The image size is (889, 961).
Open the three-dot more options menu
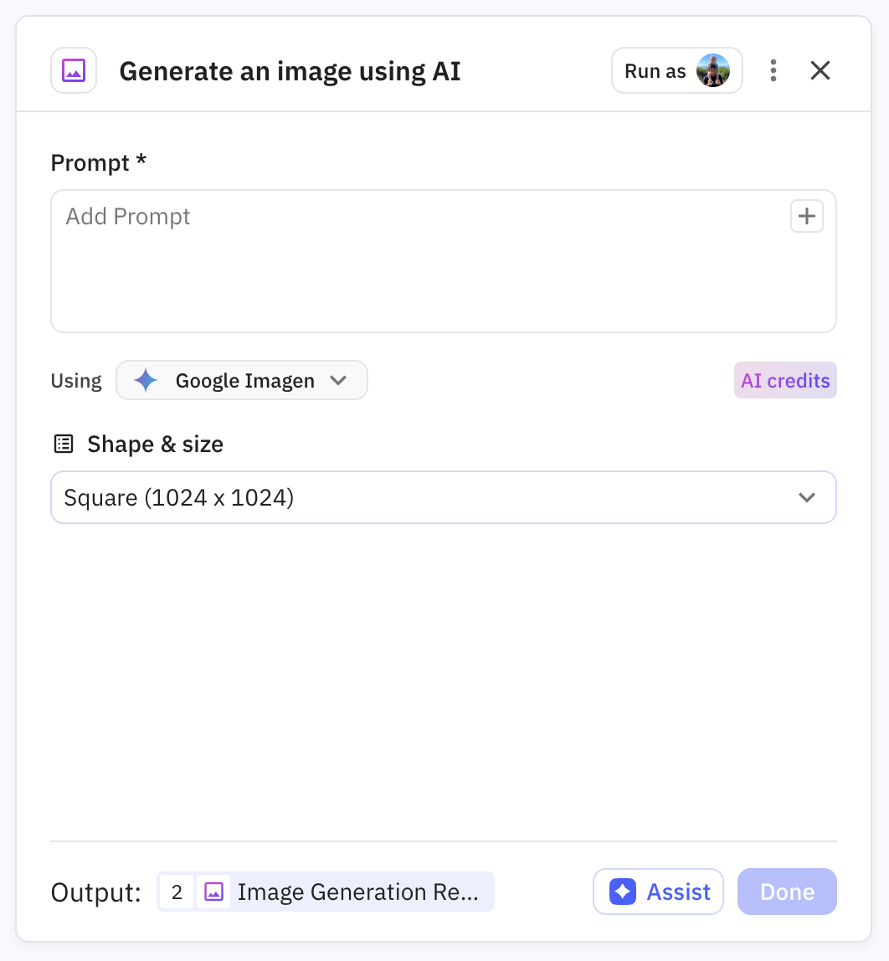(773, 70)
